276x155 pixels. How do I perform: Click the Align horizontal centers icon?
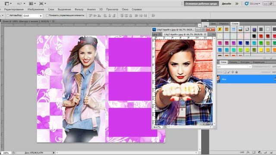(x=110, y=15)
